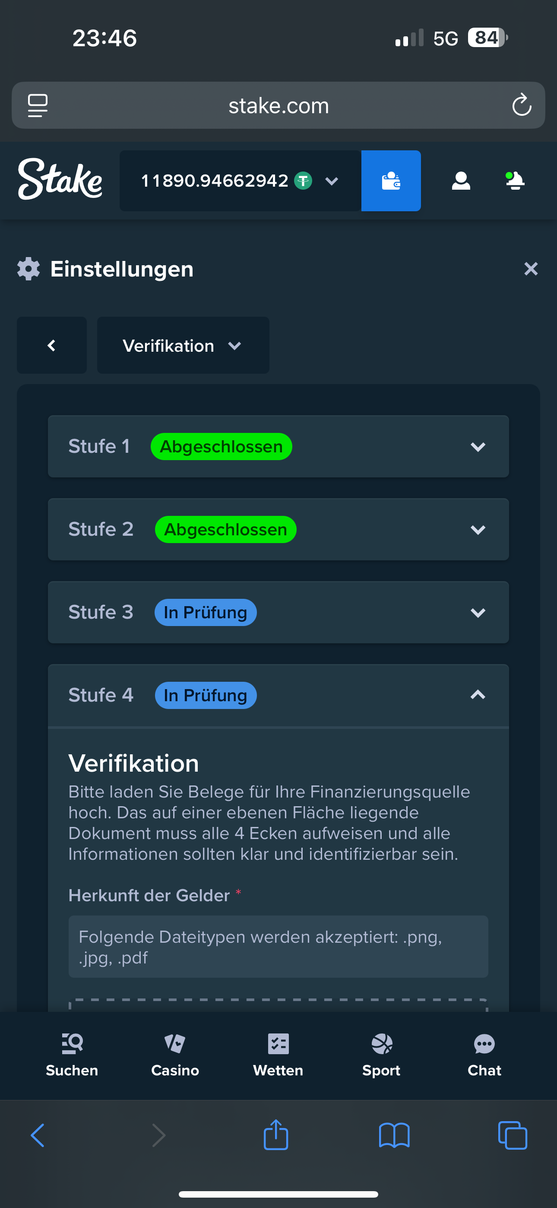
Task: Reload the stake.com page
Action: tap(521, 105)
